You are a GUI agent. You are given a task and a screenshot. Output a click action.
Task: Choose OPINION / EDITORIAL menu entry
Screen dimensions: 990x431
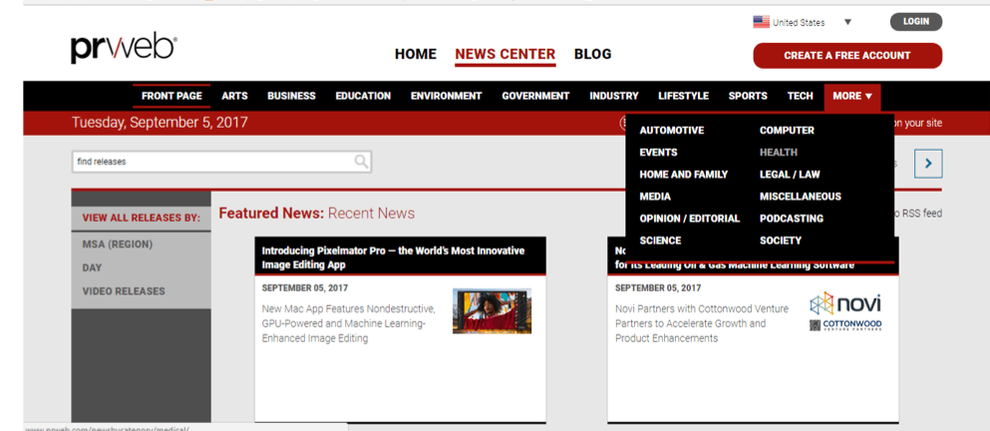(690, 218)
